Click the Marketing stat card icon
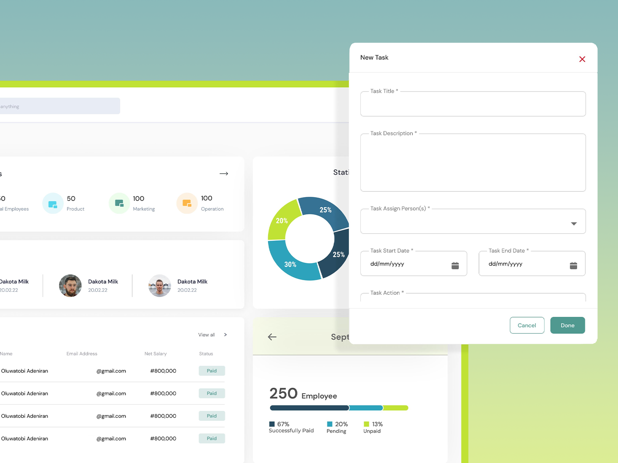 [119, 203]
